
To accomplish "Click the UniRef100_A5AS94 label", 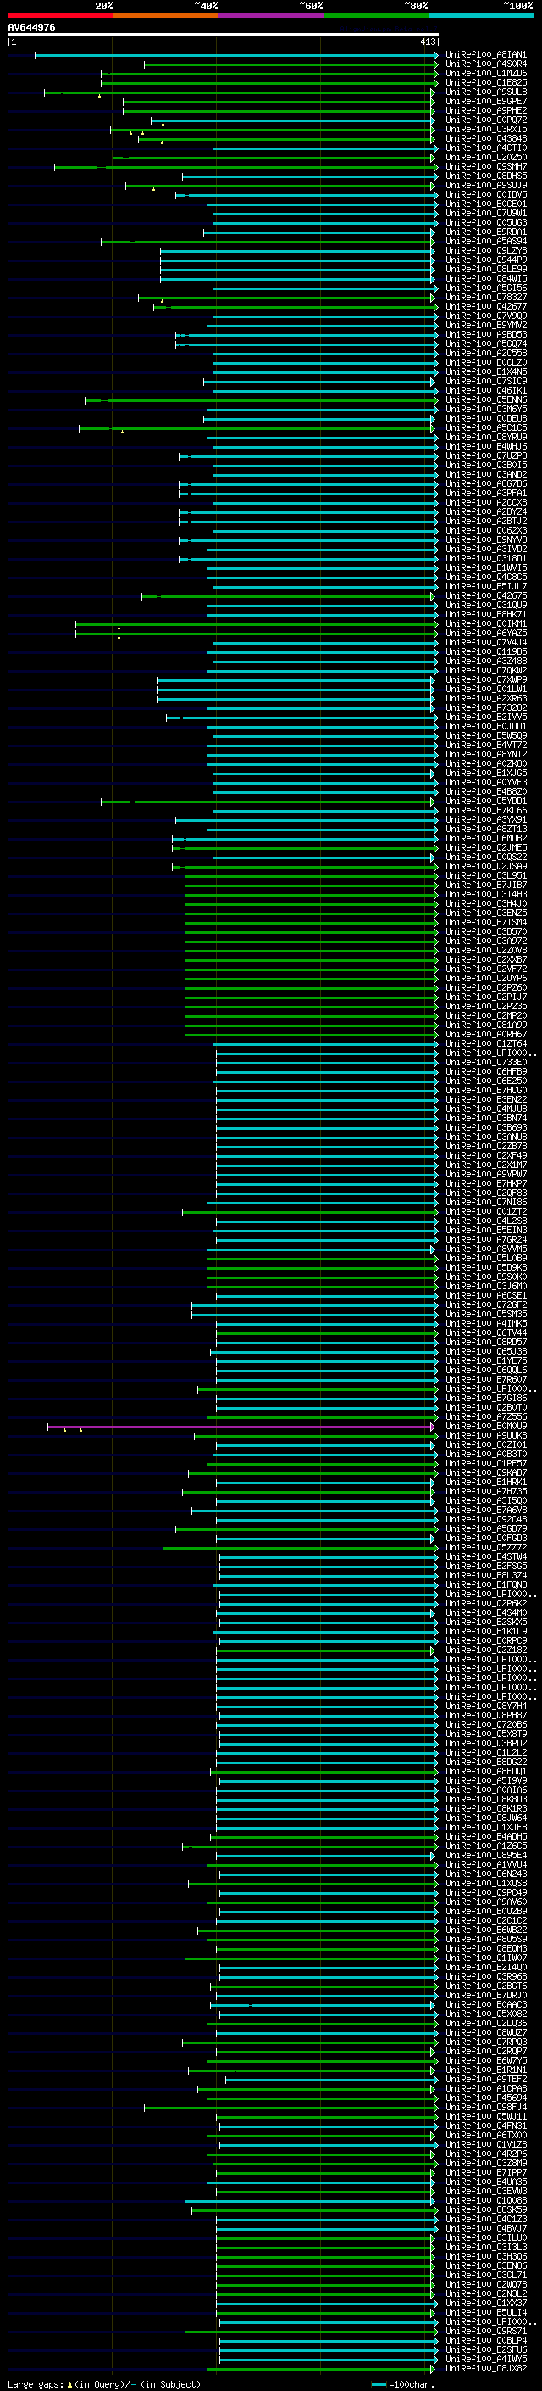I will 485,243.
